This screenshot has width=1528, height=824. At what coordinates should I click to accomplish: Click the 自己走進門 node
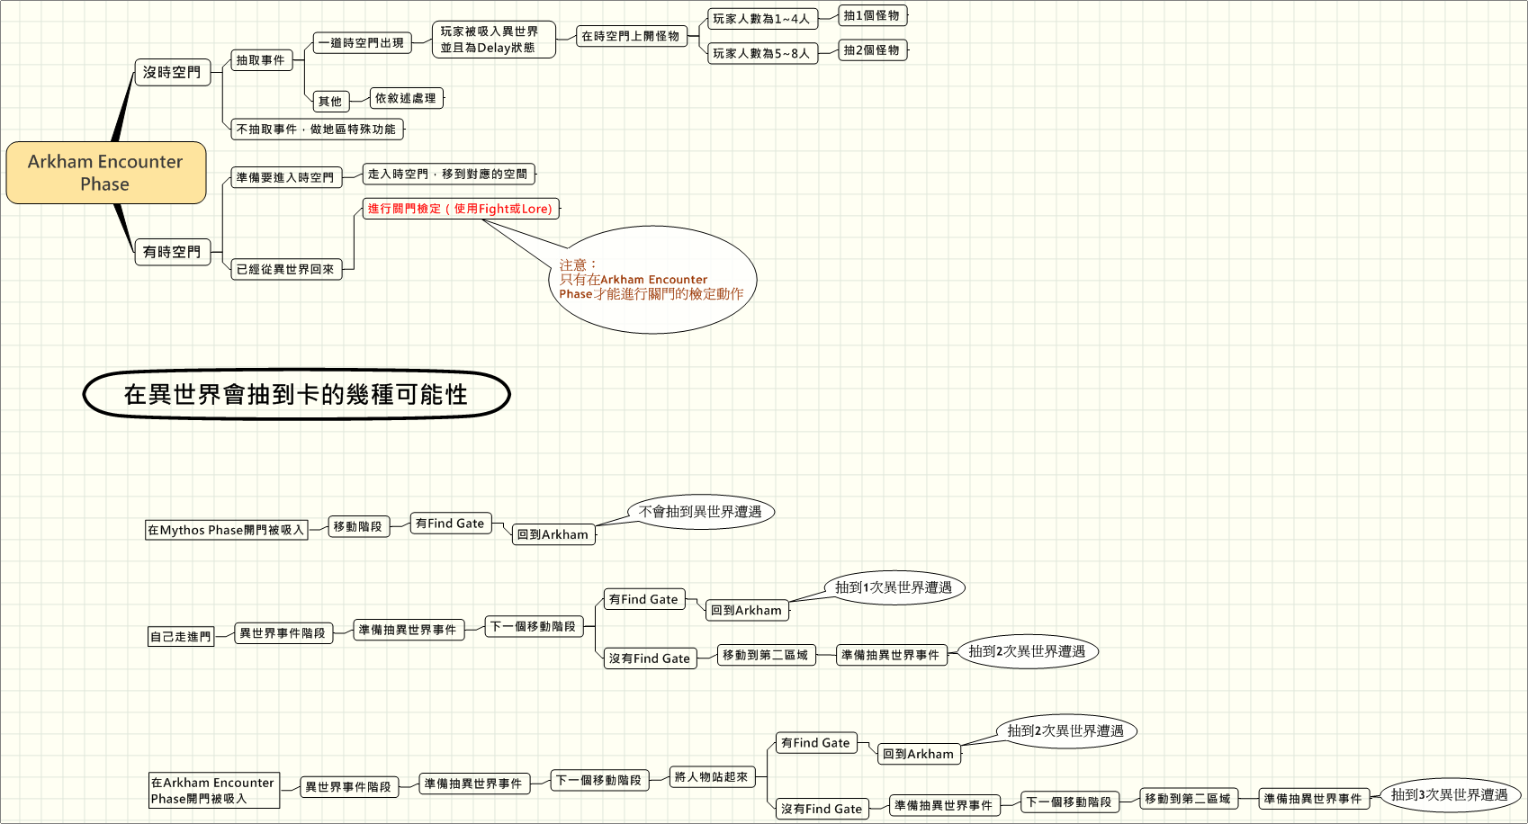(x=181, y=636)
